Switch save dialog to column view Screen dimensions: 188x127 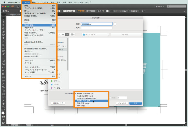(67, 35)
